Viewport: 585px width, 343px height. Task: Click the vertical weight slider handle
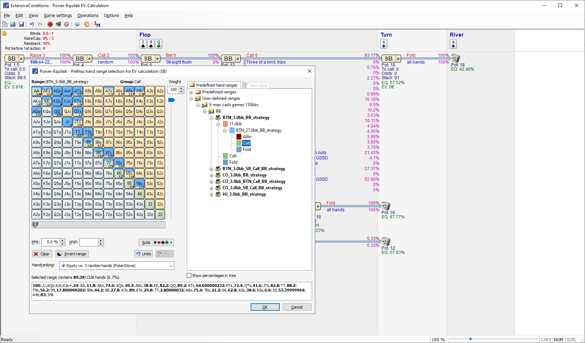click(171, 100)
